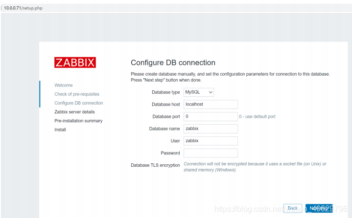The width and height of the screenshot is (352, 218).
Task: Open Pre-installation summary step
Action: [78, 121]
